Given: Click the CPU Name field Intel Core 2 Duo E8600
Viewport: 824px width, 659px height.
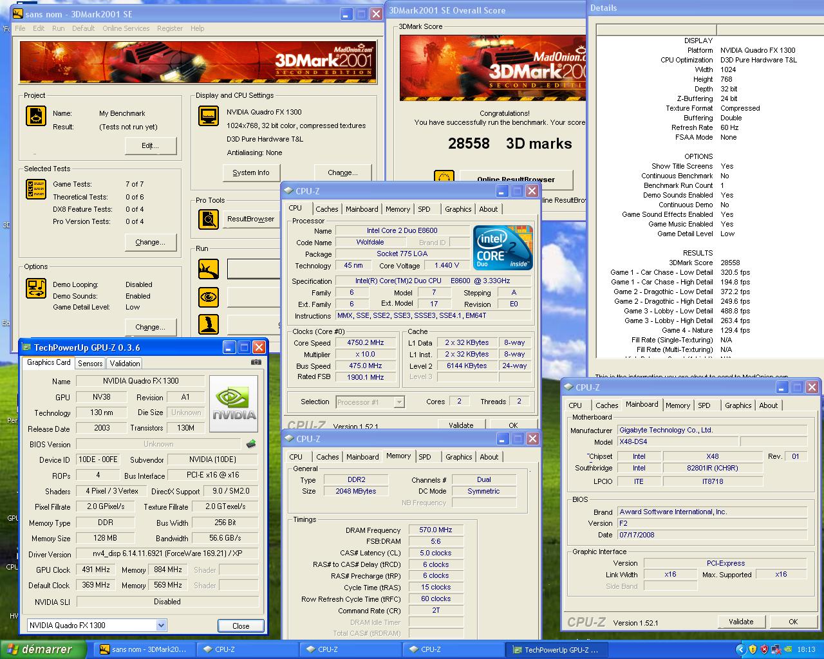Looking at the screenshot, I should pos(402,230).
